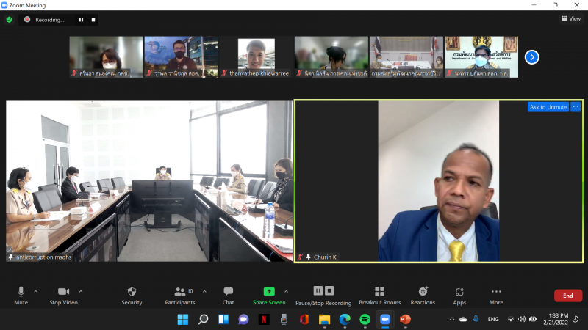The image size is (588, 330).
Task: Open Windows Start menu
Action: click(x=183, y=319)
